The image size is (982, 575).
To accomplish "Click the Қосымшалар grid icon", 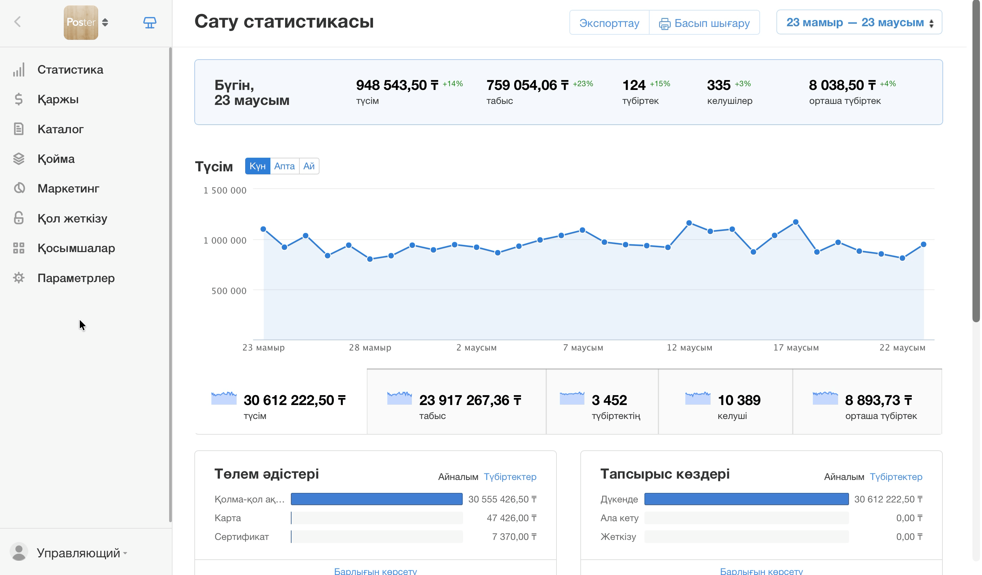I will pos(19,248).
